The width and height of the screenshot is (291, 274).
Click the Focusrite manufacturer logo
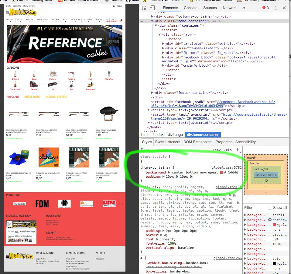tap(19, 204)
